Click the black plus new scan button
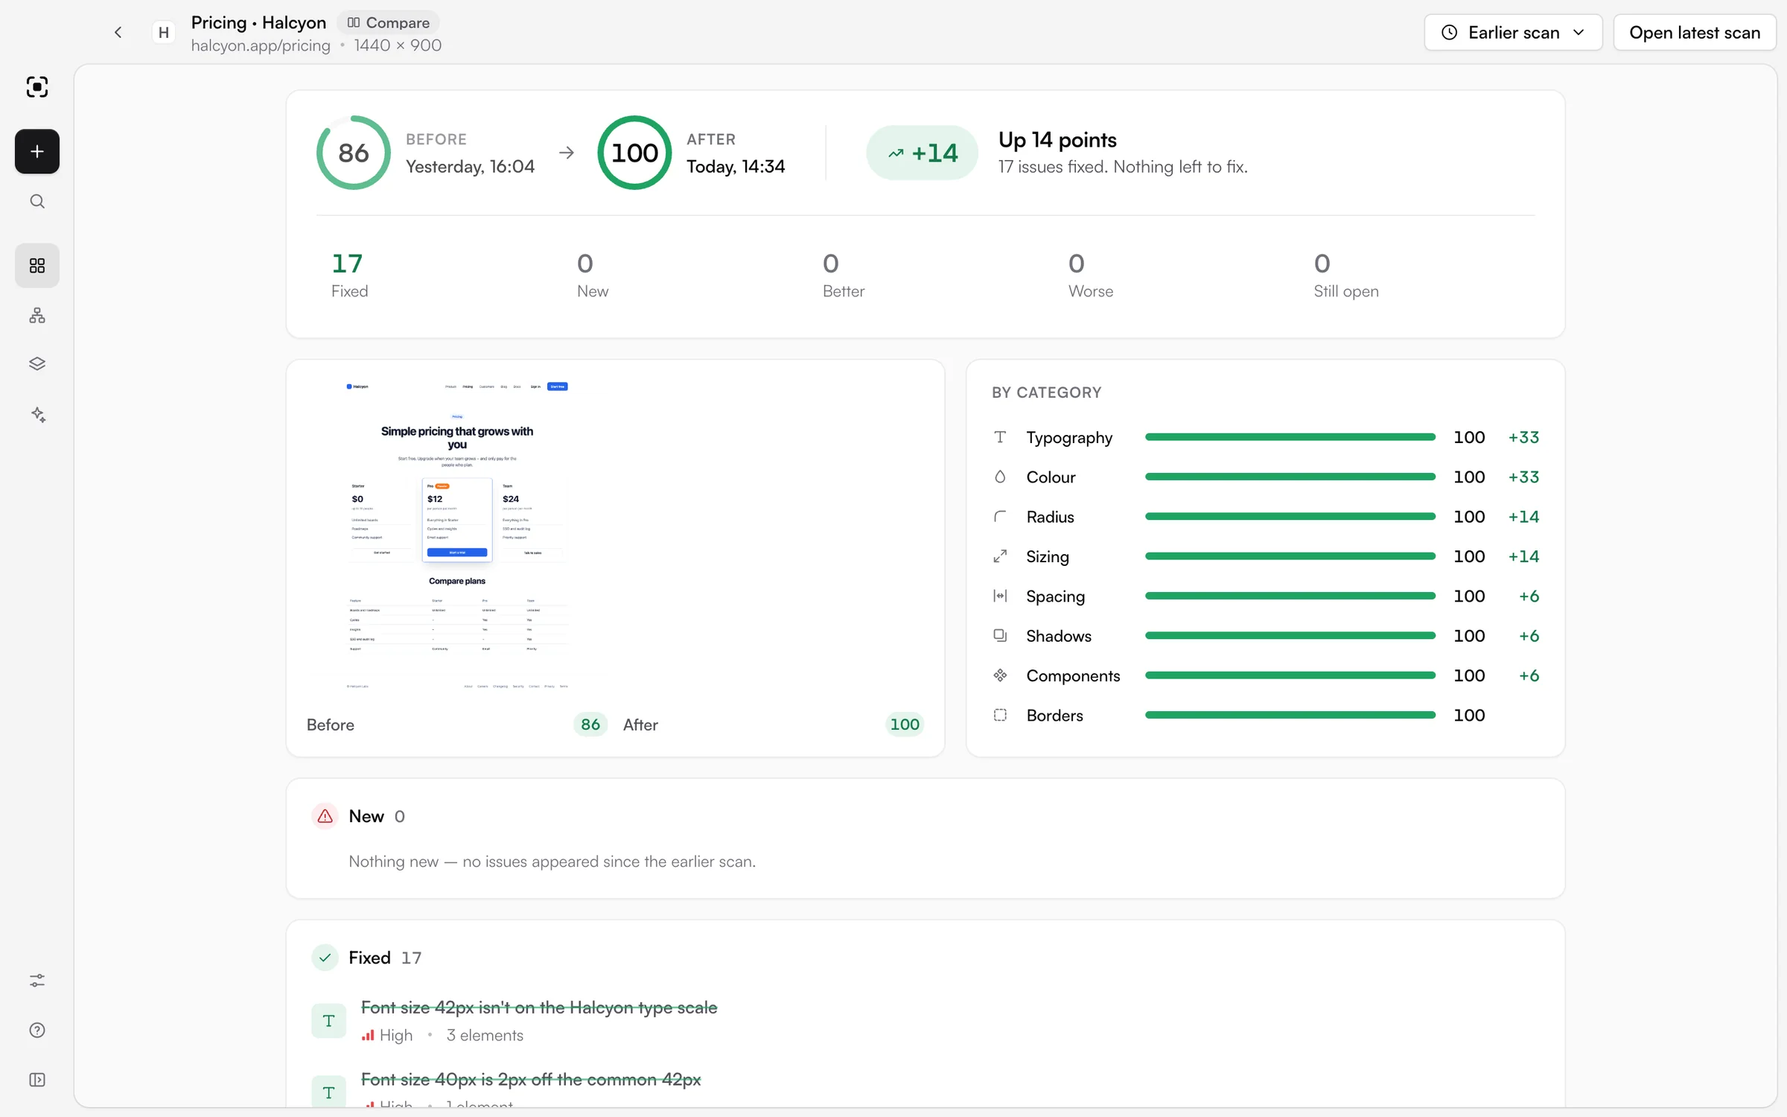Screen dimensions: 1787x1117 pos(37,152)
